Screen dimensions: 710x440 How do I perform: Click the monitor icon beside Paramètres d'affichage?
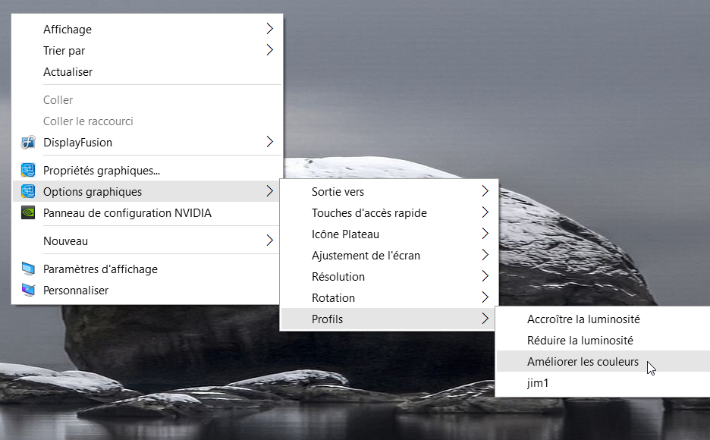[28, 269]
